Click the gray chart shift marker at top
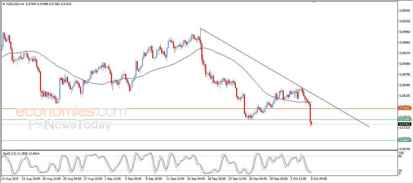This screenshot has width=413, height=183. (x=314, y=2)
